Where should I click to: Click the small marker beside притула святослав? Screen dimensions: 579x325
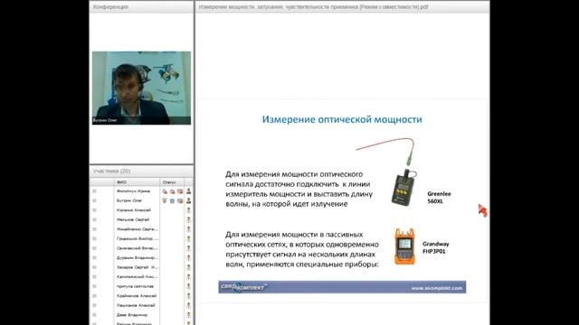pos(94,286)
